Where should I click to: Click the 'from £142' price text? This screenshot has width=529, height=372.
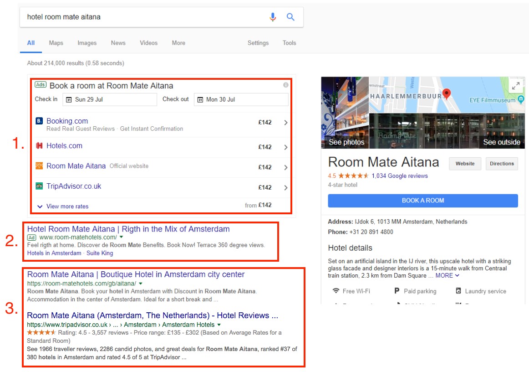[258, 205]
